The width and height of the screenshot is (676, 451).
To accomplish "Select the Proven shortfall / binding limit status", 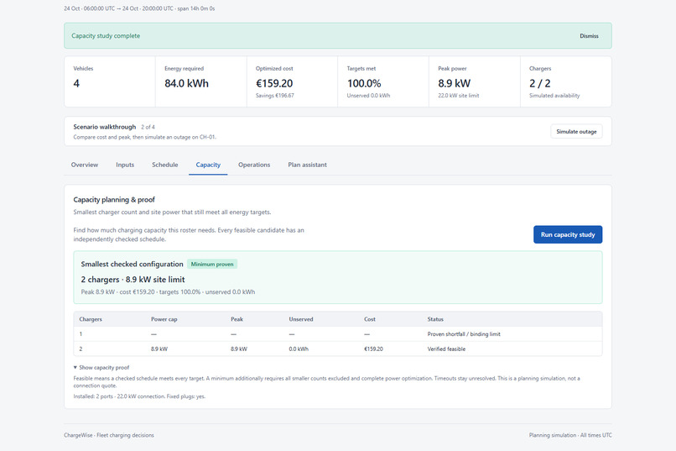I will coord(464,334).
